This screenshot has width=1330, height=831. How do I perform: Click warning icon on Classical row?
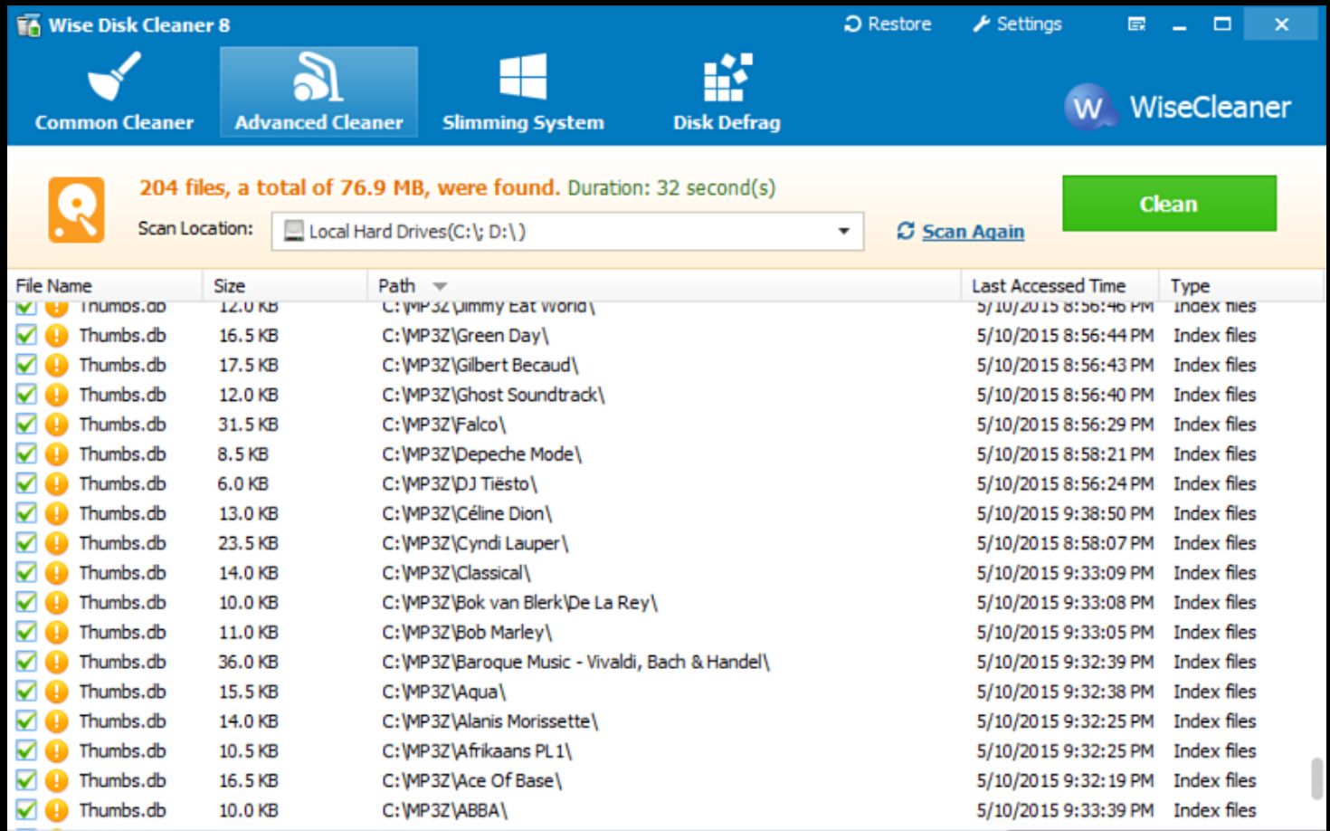point(57,573)
